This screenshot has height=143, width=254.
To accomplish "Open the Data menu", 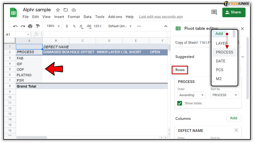I will (88, 17).
